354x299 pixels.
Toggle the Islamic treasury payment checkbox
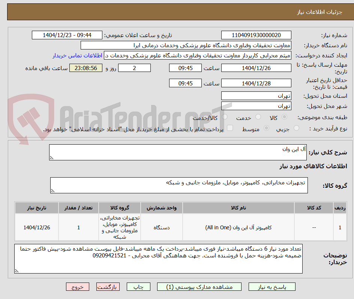230,128
